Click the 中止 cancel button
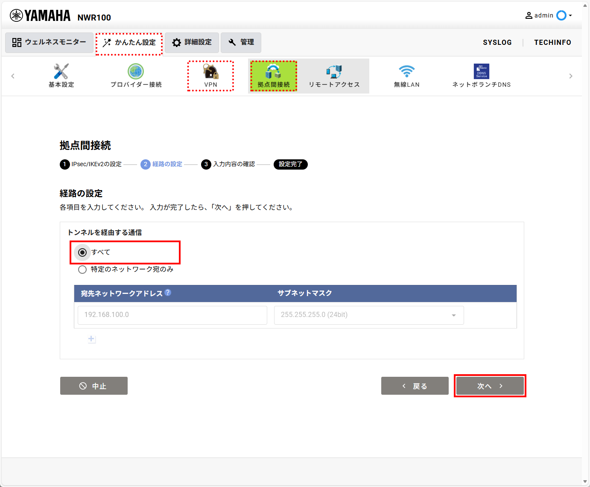The width and height of the screenshot is (590, 487). 94,386
